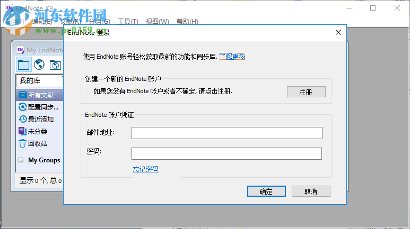This screenshot has height=229, width=410.
Task: Open the 我的库 dropdown
Action: [39, 80]
